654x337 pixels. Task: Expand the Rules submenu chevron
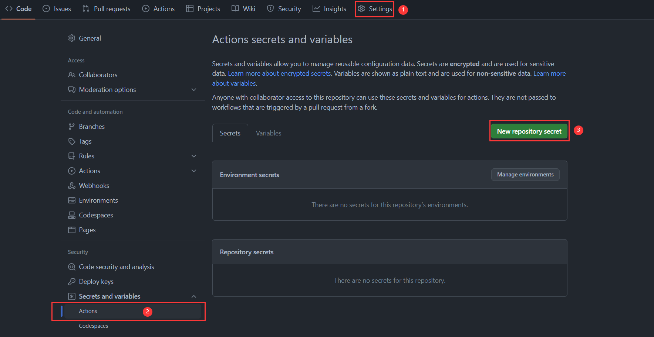[194, 156]
